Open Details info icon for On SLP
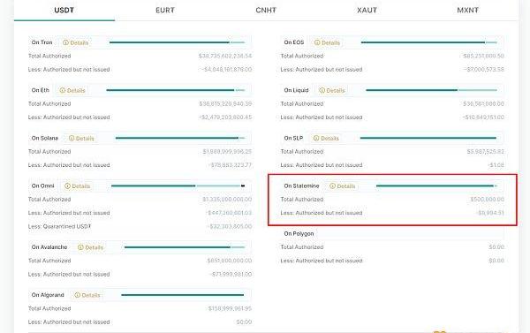The image size is (530, 333). point(316,139)
